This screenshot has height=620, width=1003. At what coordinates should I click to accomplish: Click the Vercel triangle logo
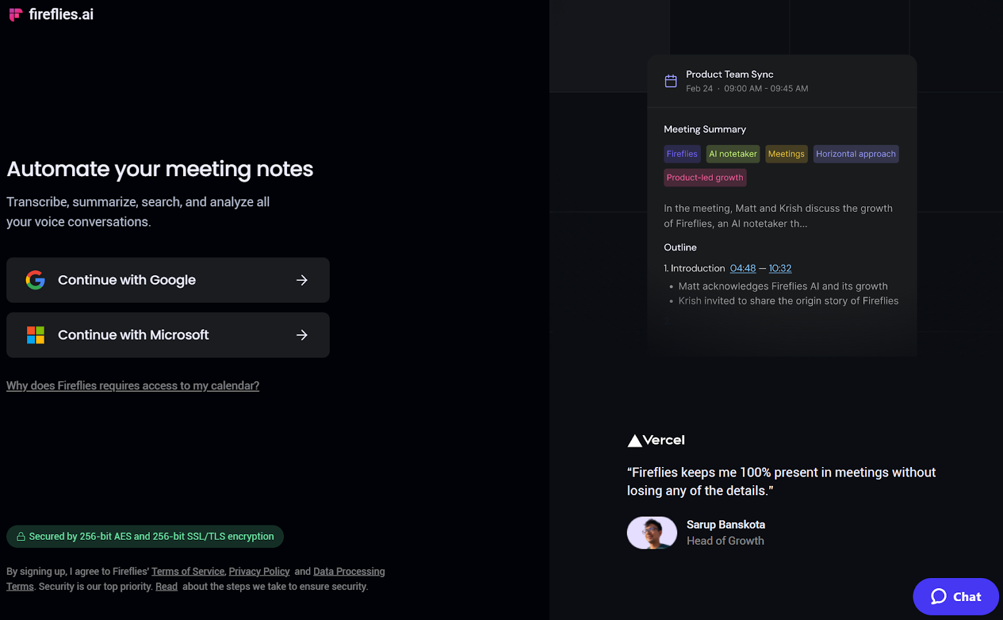point(634,441)
